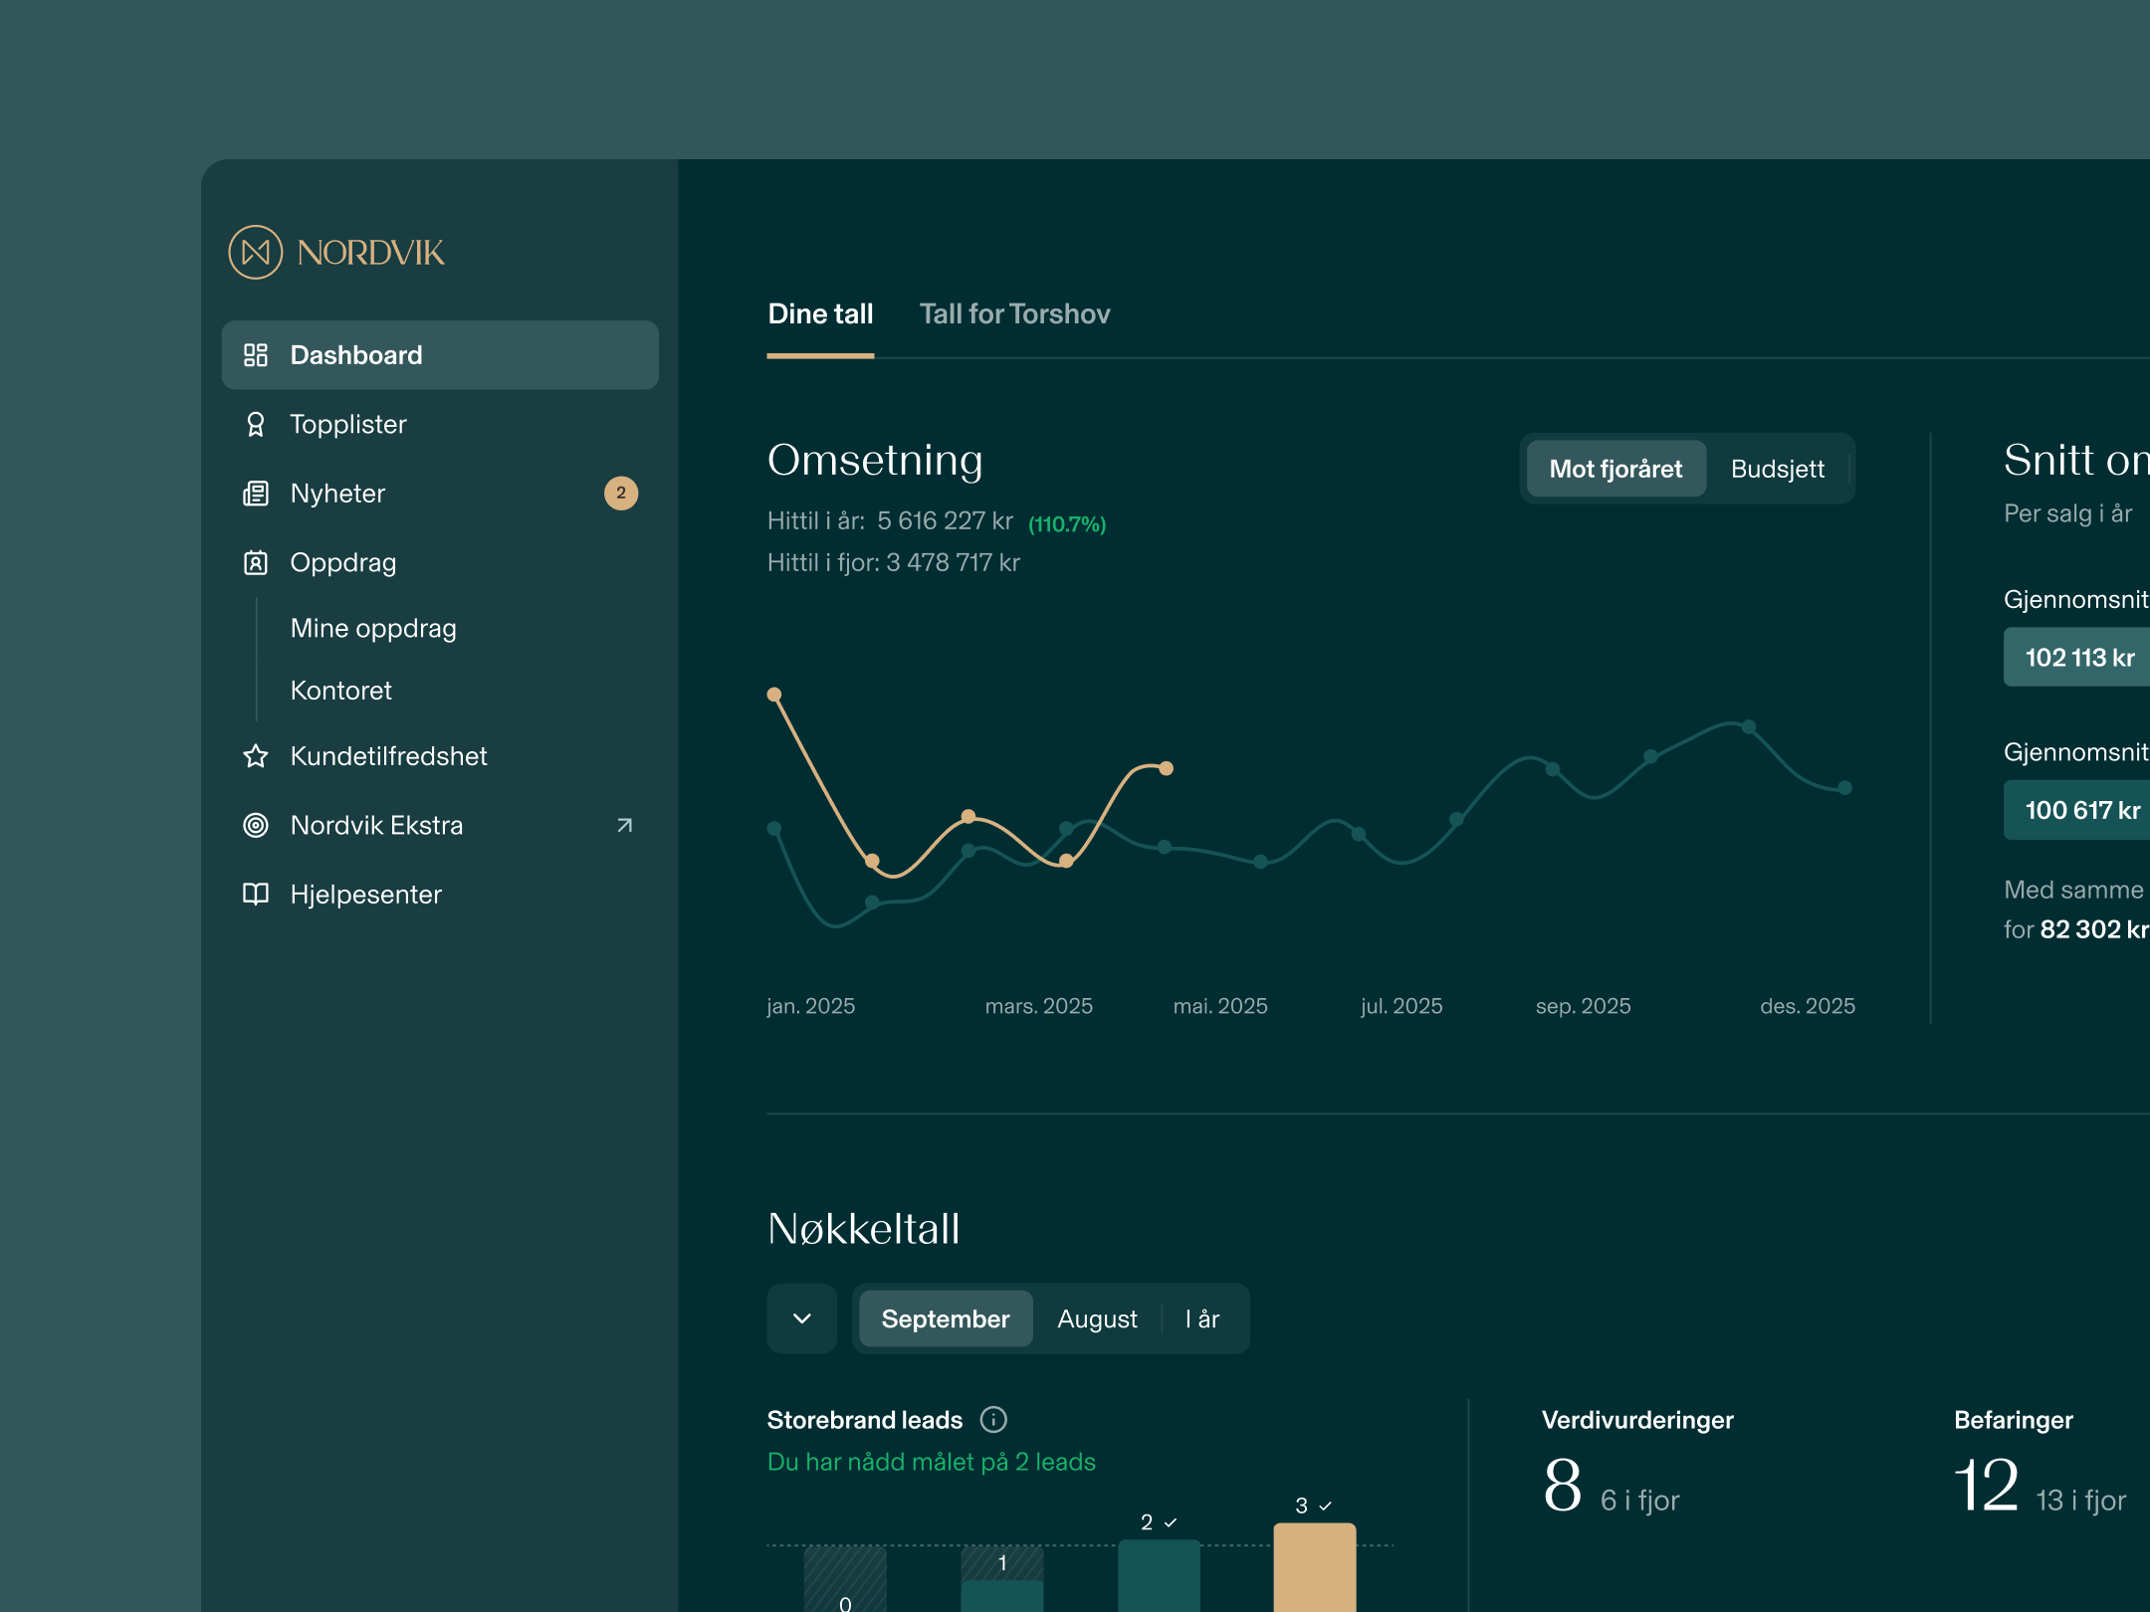Click the 110.7% growth figure
Screen dimensions: 2150x1612
1067,524
